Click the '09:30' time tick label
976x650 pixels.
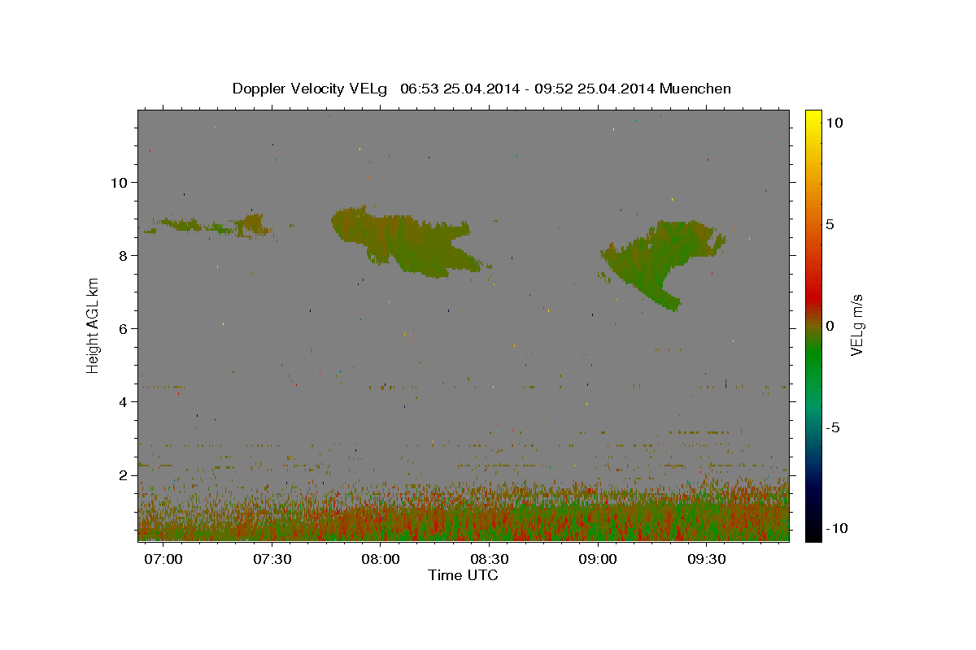706,560
